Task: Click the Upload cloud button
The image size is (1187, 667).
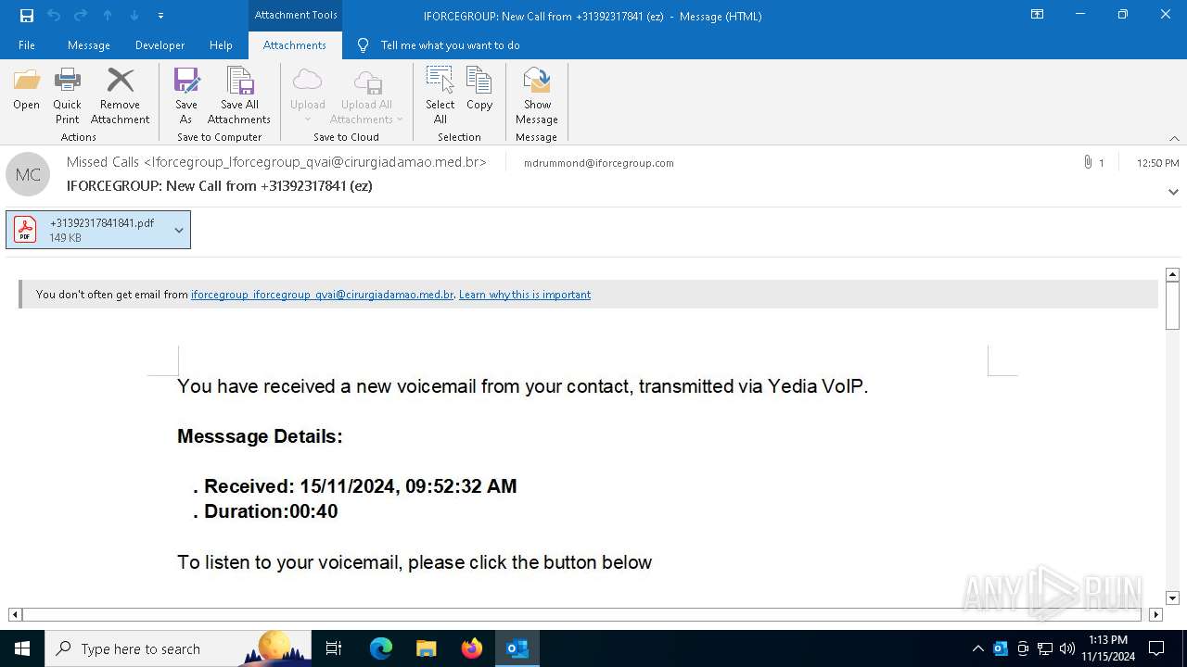Action: point(307,96)
